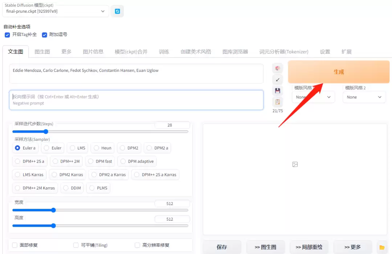Click the orange 生成 generate button
This screenshot has width=392, height=254.
coord(339,72)
